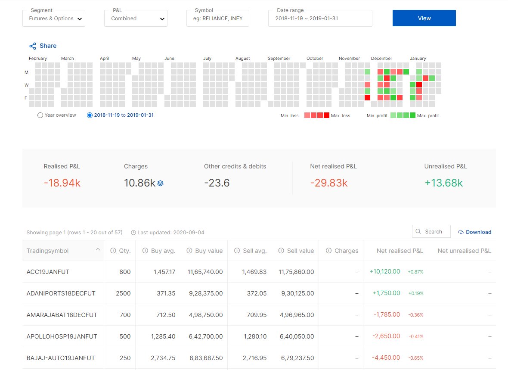Image resolution: width=508 pixels, height=370 pixels.
Task: Click the Symbol input field
Action: [218, 19]
